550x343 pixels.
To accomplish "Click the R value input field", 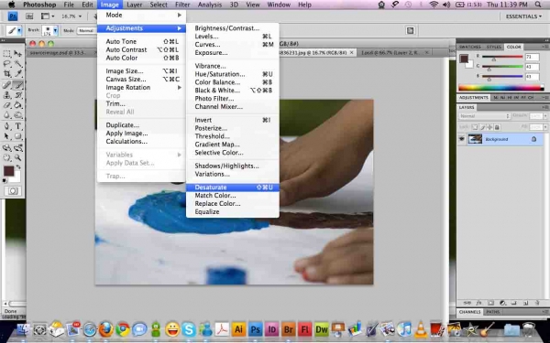I will pos(532,57).
